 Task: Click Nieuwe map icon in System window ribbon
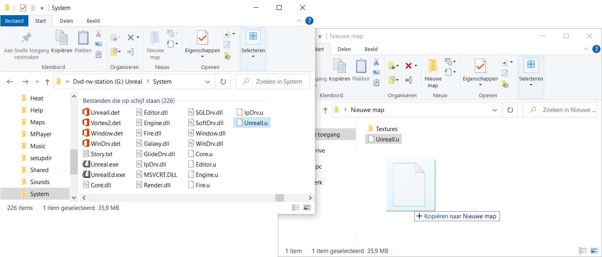tap(155, 38)
